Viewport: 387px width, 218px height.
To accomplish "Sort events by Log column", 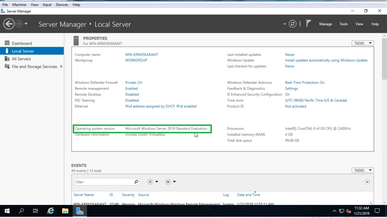I will point(226,195).
